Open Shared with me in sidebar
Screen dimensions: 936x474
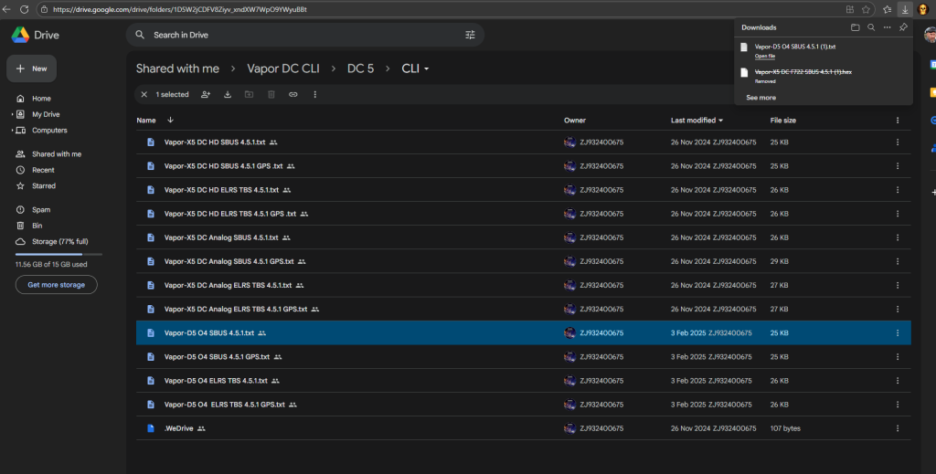(57, 153)
